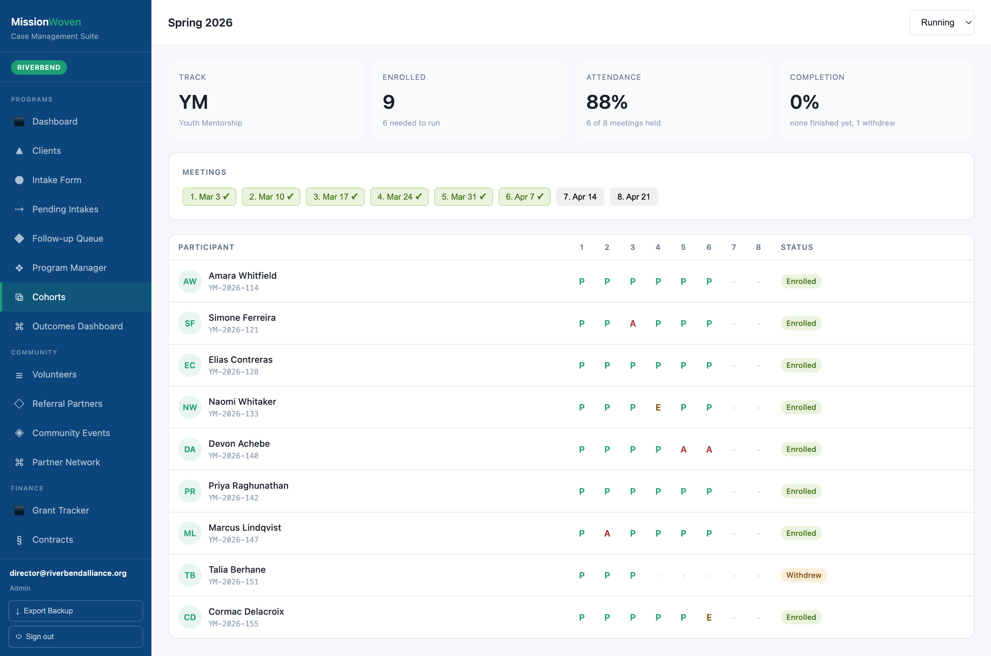
Task: Click participant name Elias Contreras
Action: [x=241, y=359]
